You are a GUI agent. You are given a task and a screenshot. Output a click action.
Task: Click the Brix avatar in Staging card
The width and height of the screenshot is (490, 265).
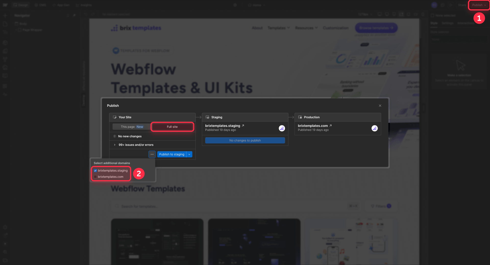click(282, 128)
